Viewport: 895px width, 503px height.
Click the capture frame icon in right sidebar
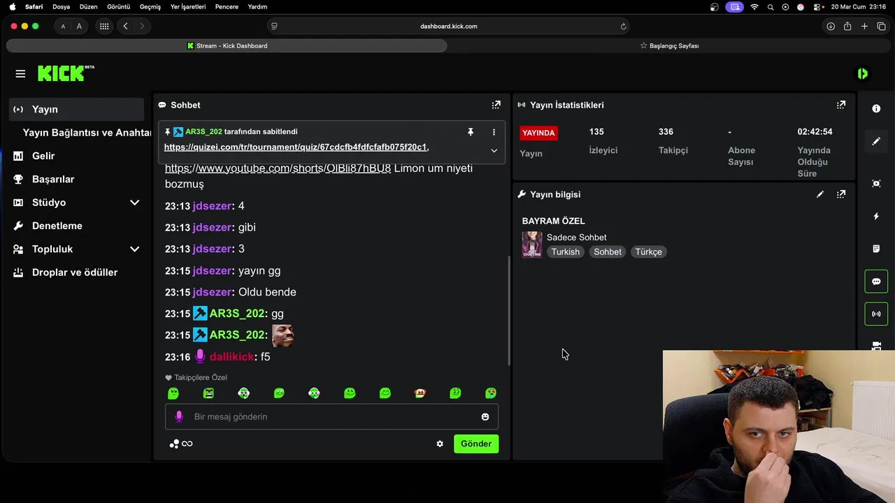pos(876,184)
